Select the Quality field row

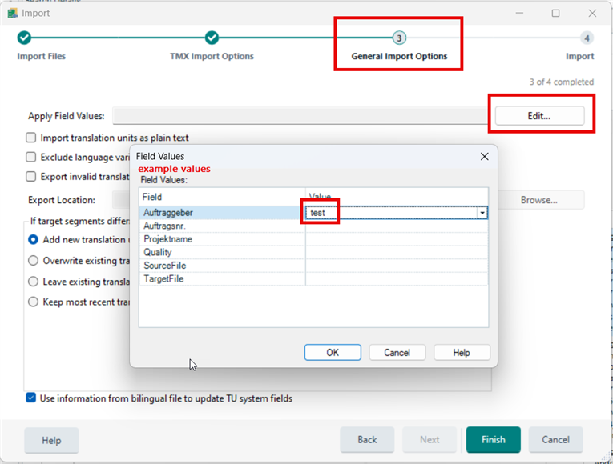[222, 253]
